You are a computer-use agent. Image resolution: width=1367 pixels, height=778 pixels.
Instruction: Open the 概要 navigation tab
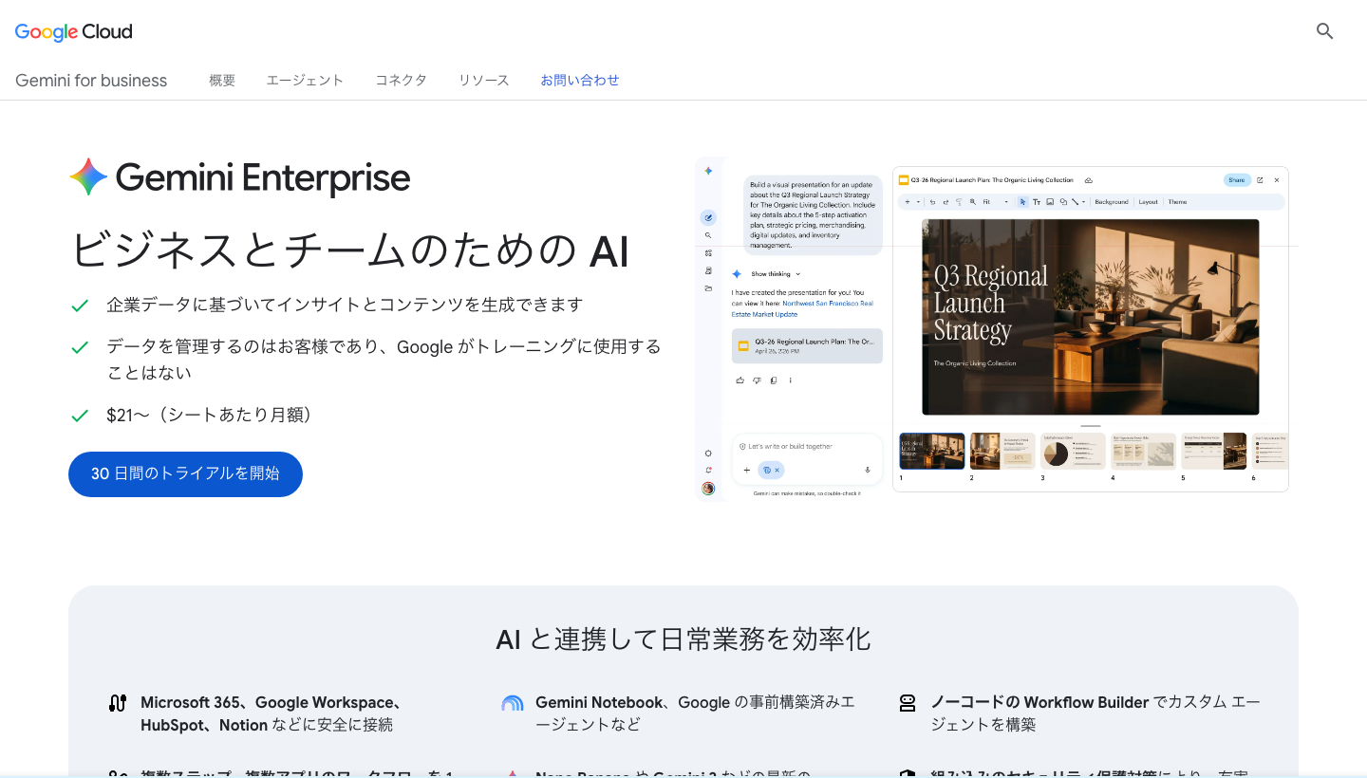(x=222, y=81)
